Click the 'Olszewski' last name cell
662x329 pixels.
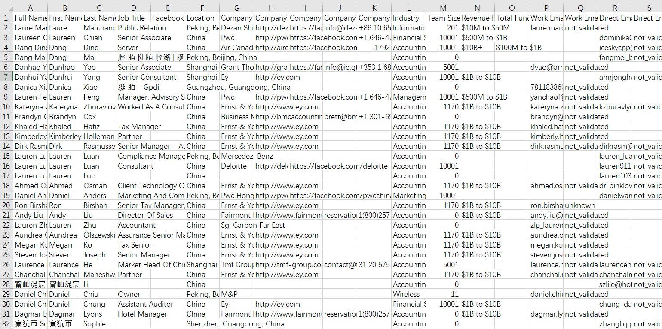click(99, 235)
